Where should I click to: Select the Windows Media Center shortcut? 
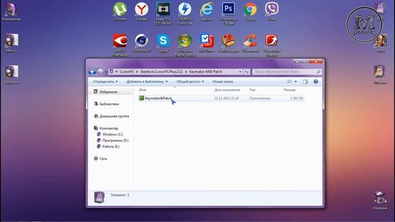185,45
